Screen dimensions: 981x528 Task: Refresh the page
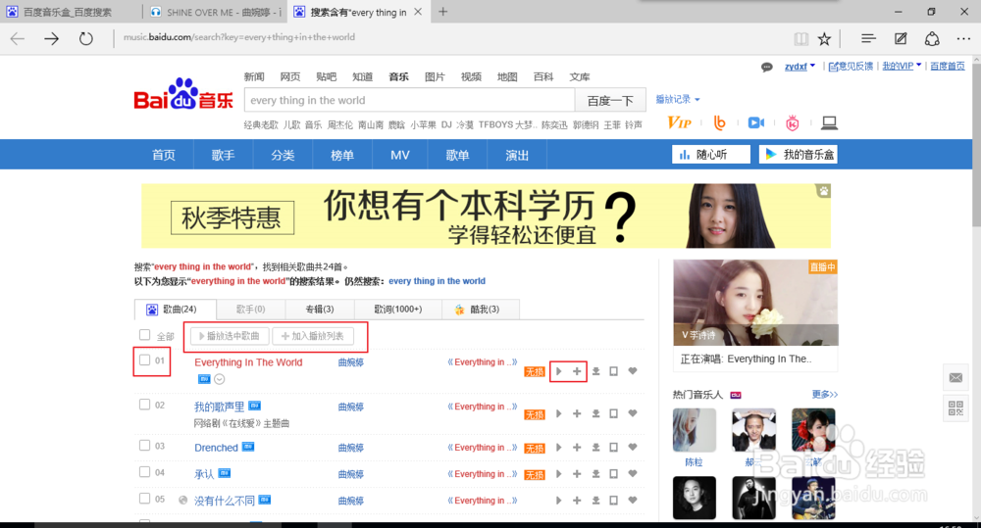(85, 39)
